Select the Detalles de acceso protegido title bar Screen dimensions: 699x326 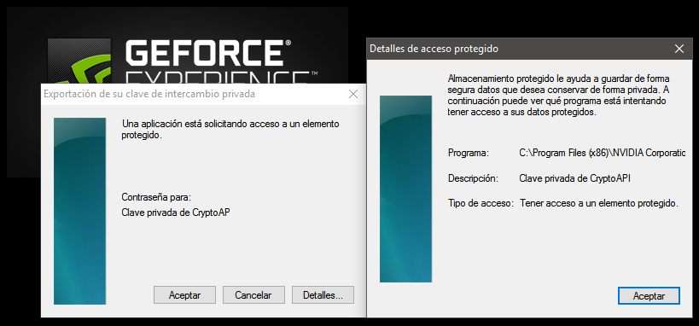(x=517, y=49)
